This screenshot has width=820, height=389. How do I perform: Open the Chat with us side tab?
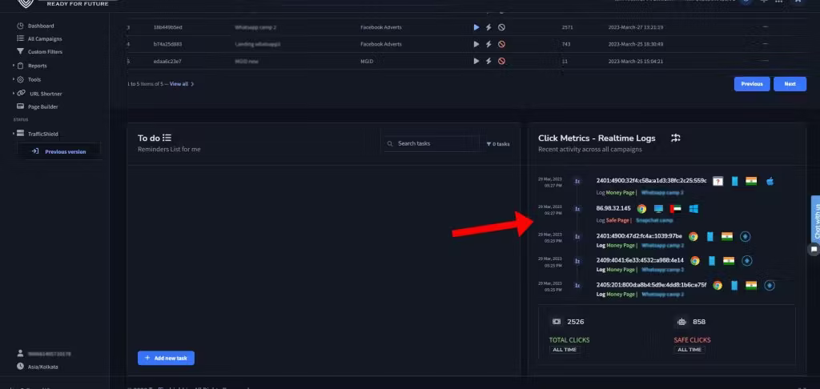[816, 219]
